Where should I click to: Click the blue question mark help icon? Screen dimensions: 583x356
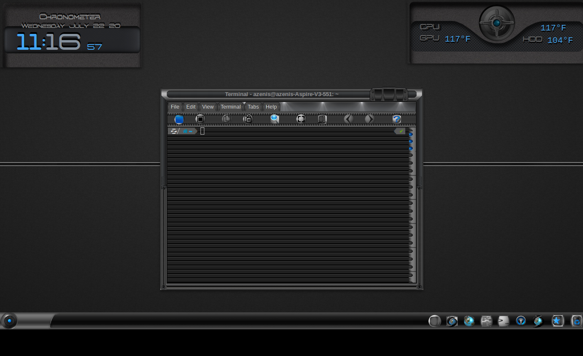pyautogui.click(x=397, y=119)
